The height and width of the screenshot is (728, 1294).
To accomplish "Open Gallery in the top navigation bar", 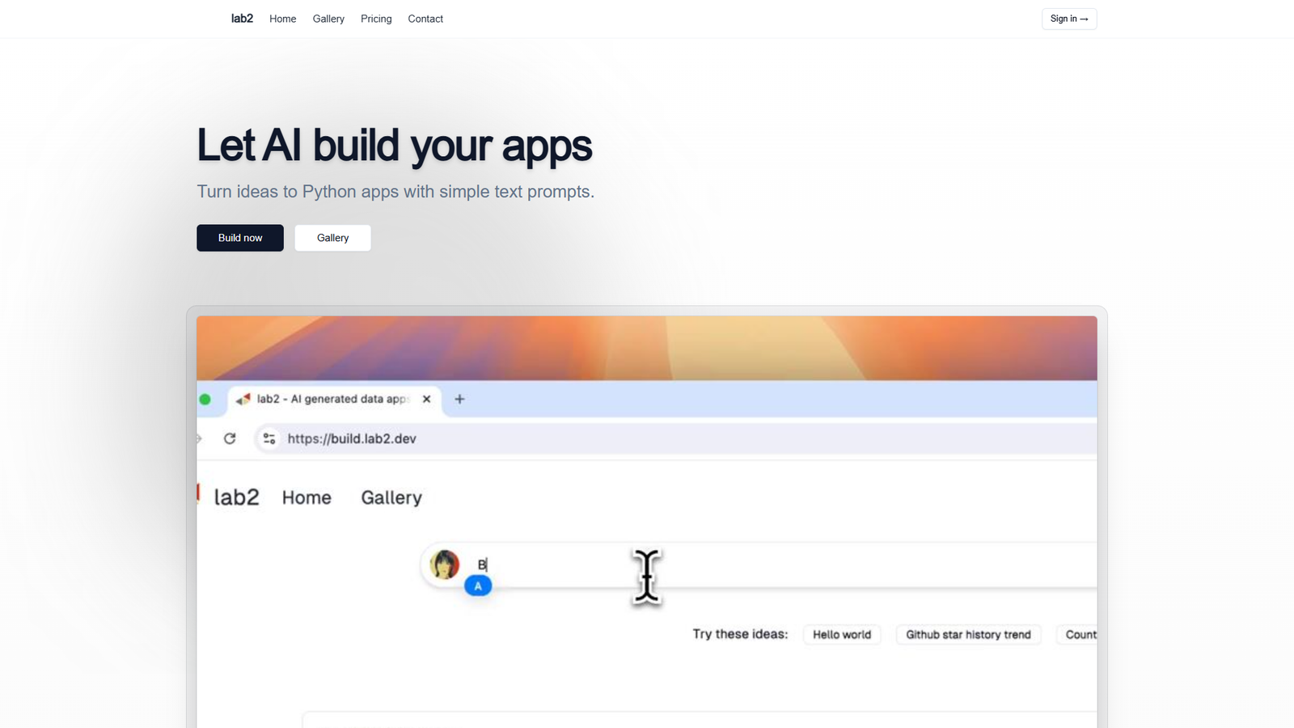I will point(328,19).
